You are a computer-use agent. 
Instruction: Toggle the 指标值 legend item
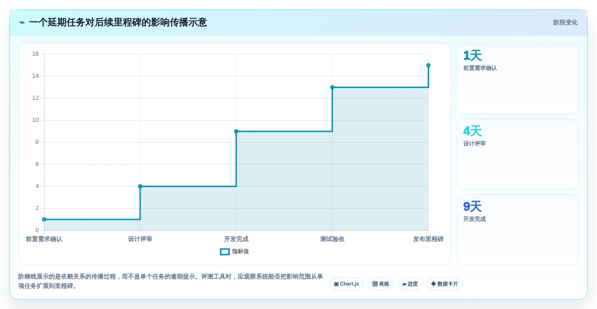(x=234, y=252)
